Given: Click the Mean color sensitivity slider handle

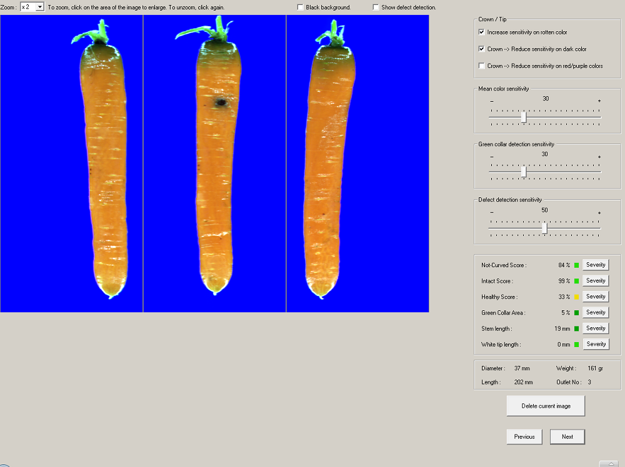Looking at the screenshot, I should point(524,117).
